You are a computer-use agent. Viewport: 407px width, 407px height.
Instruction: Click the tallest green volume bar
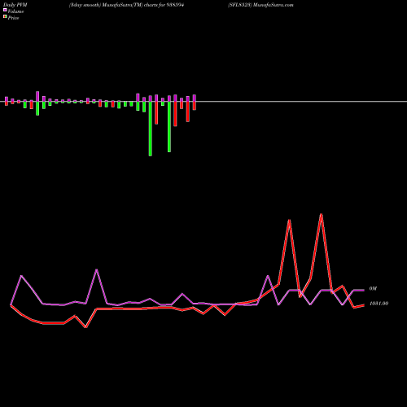coord(151,129)
